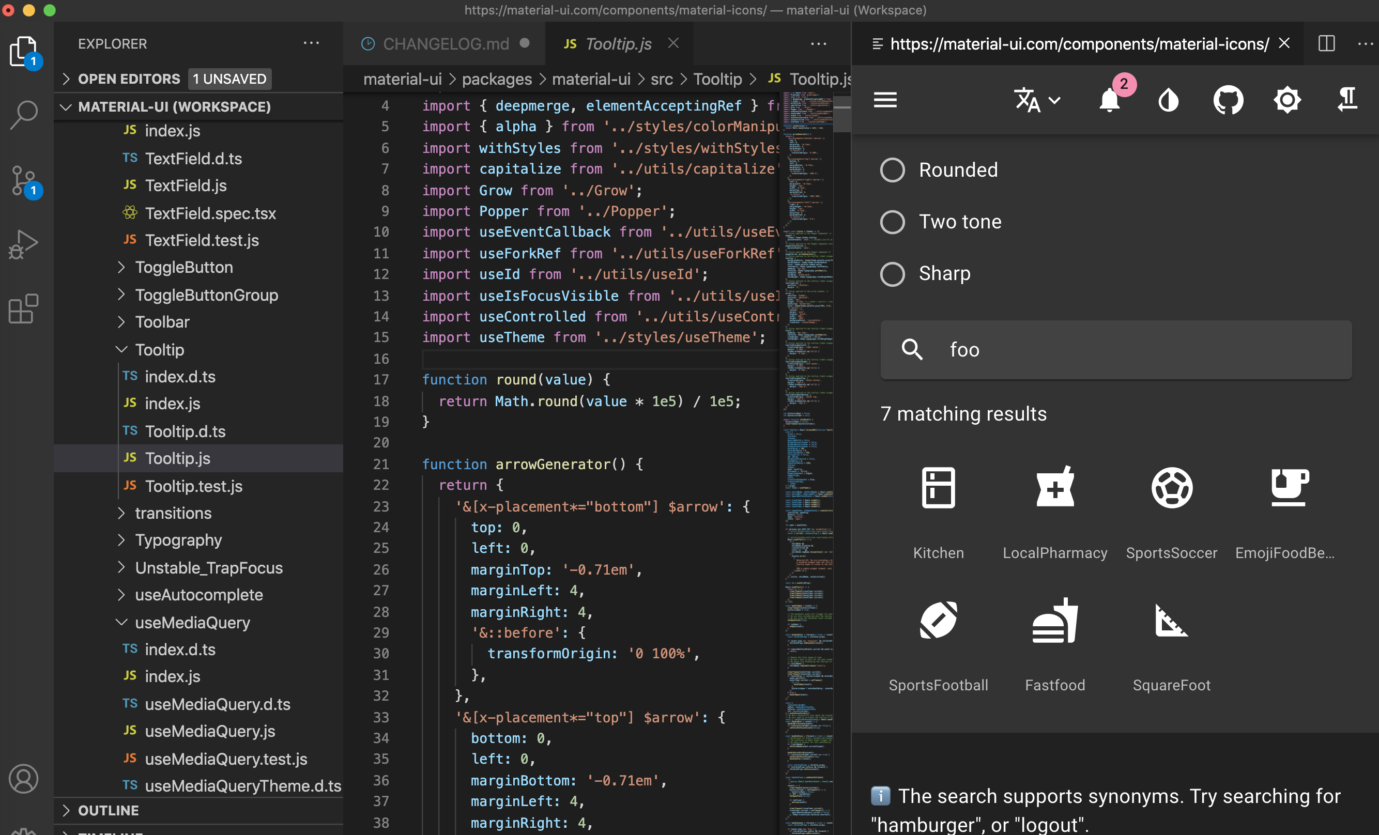Open the language translation dropdown
This screenshot has width=1379, height=835.
1036,100
